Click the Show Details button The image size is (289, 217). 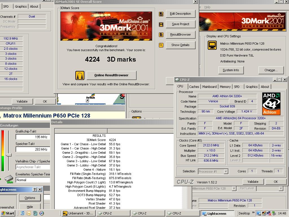(x=180, y=45)
